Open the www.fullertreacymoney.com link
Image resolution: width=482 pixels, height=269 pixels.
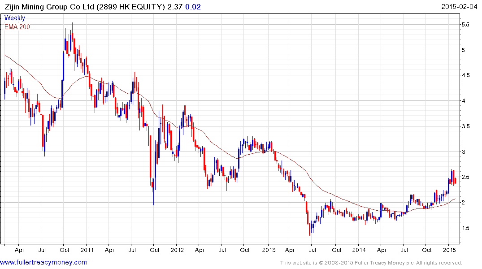click(x=43, y=262)
